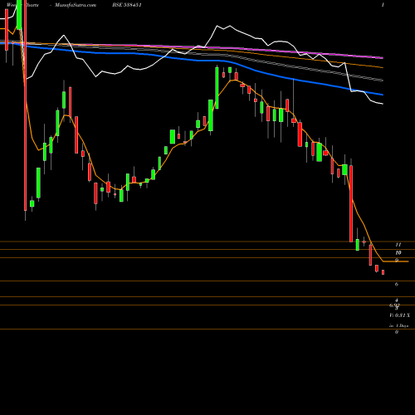Screen dimensions: 415x415
Task: Click price axis label 10
Action: (398, 252)
